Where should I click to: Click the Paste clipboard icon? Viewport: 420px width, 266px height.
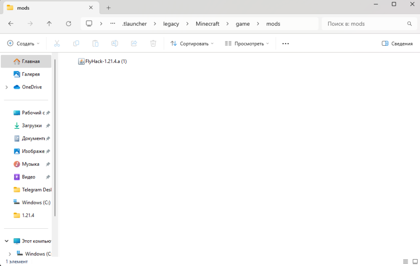coord(95,43)
